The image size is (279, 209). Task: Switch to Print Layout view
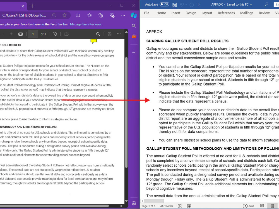pos(272,206)
